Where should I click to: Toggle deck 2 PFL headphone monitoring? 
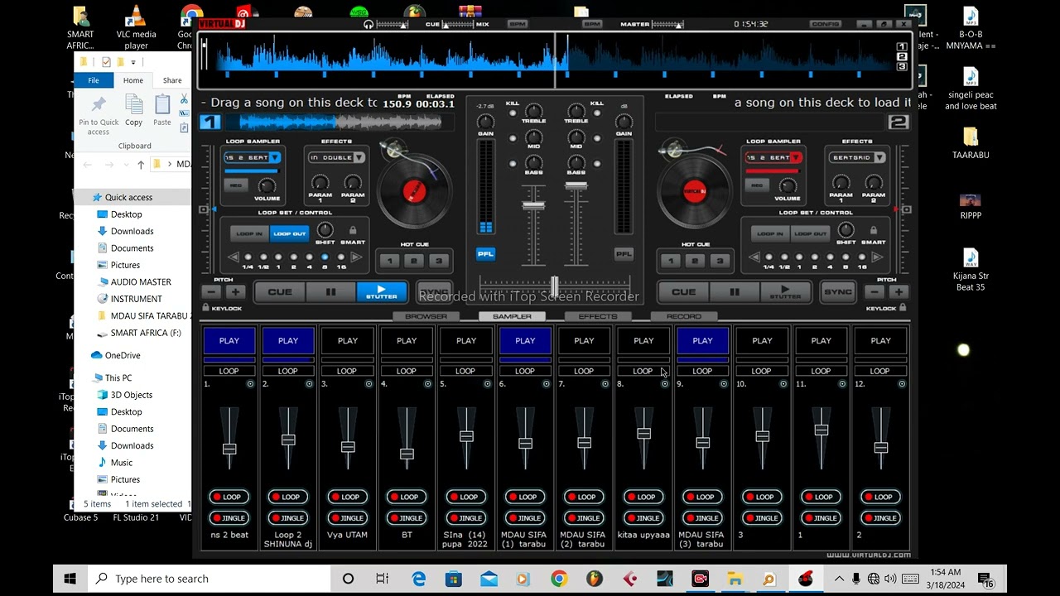tap(624, 254)
